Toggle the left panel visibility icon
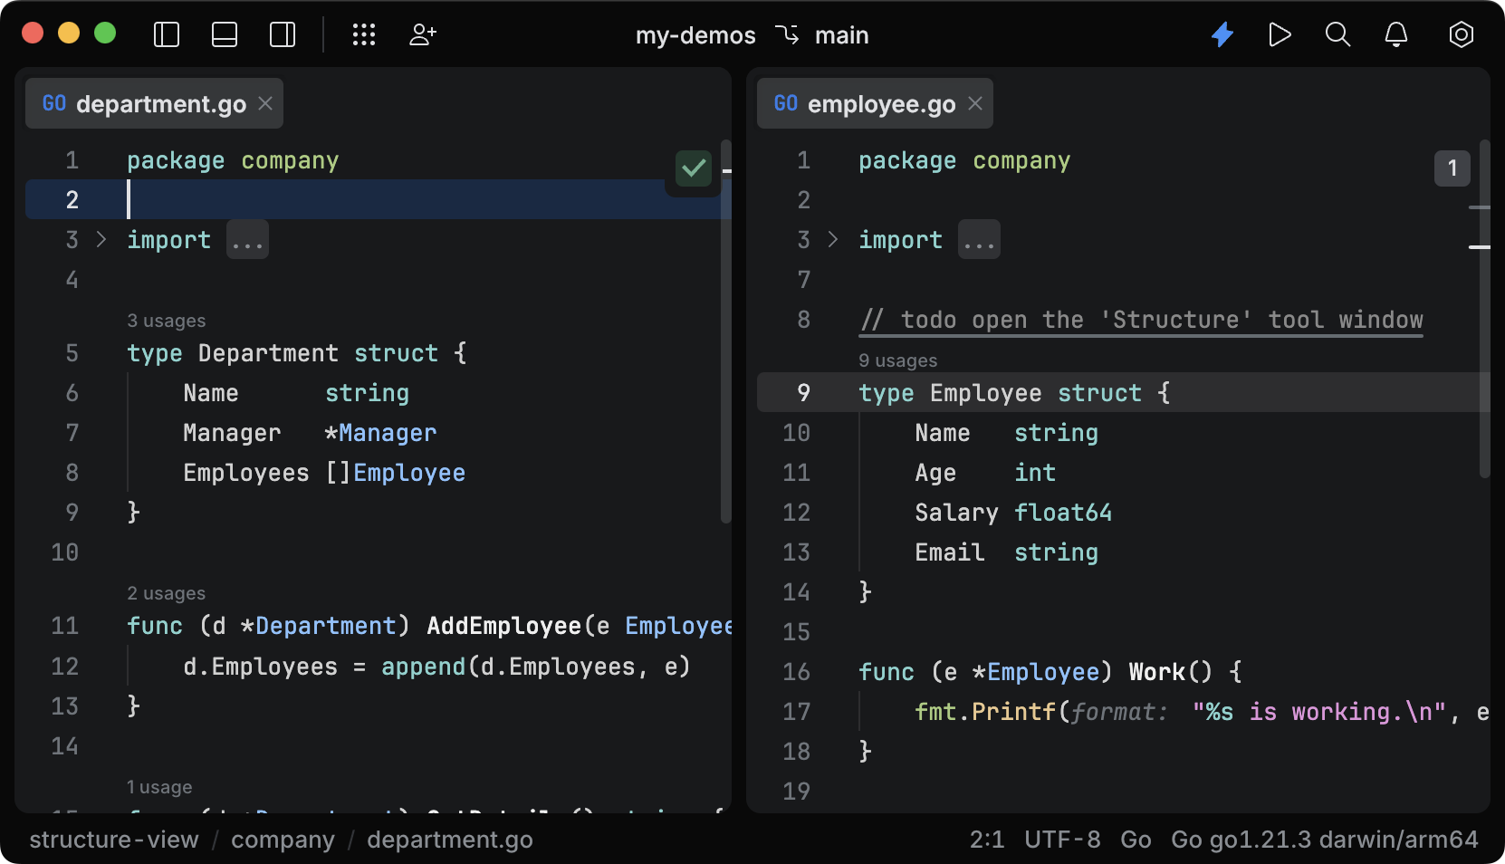 [166, 34]
